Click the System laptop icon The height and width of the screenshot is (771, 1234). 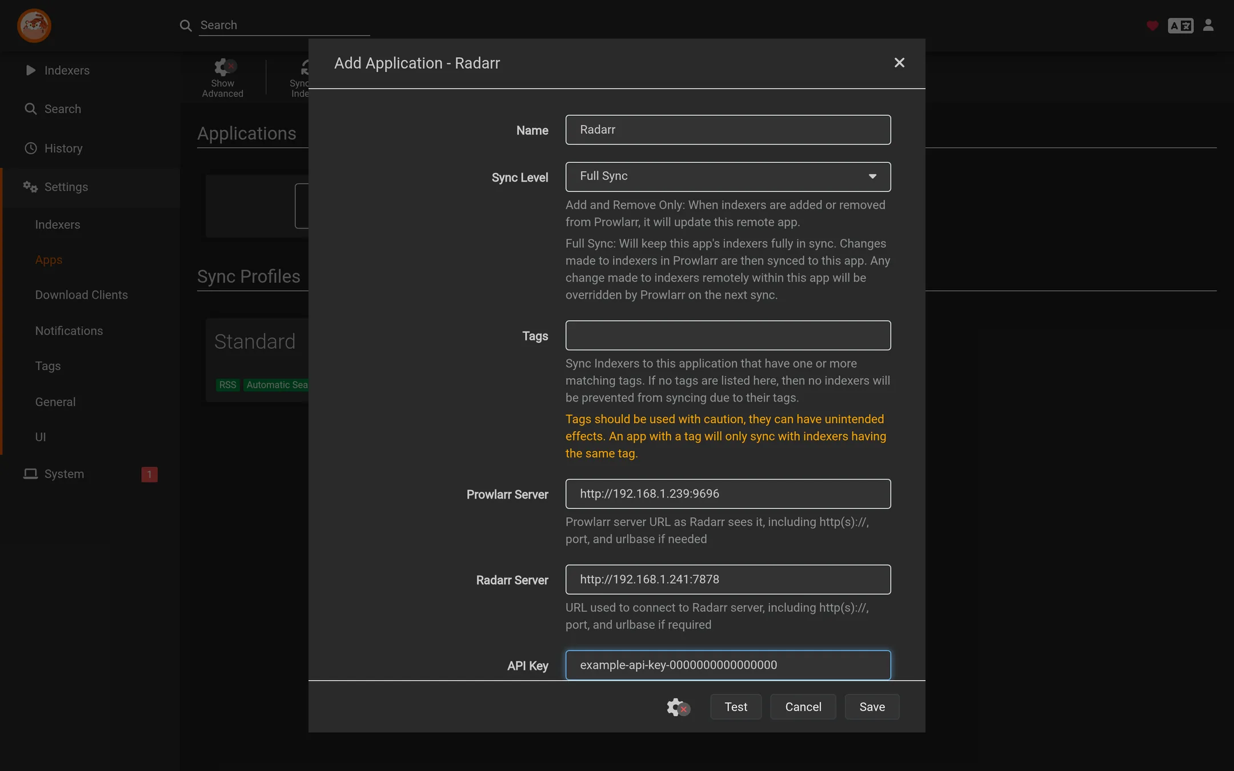click(x=30, y=474)
